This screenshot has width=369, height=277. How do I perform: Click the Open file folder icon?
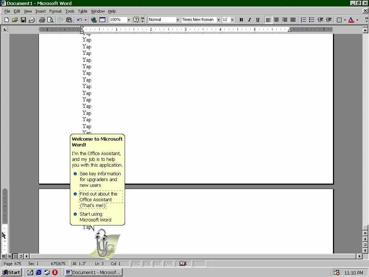15,20
